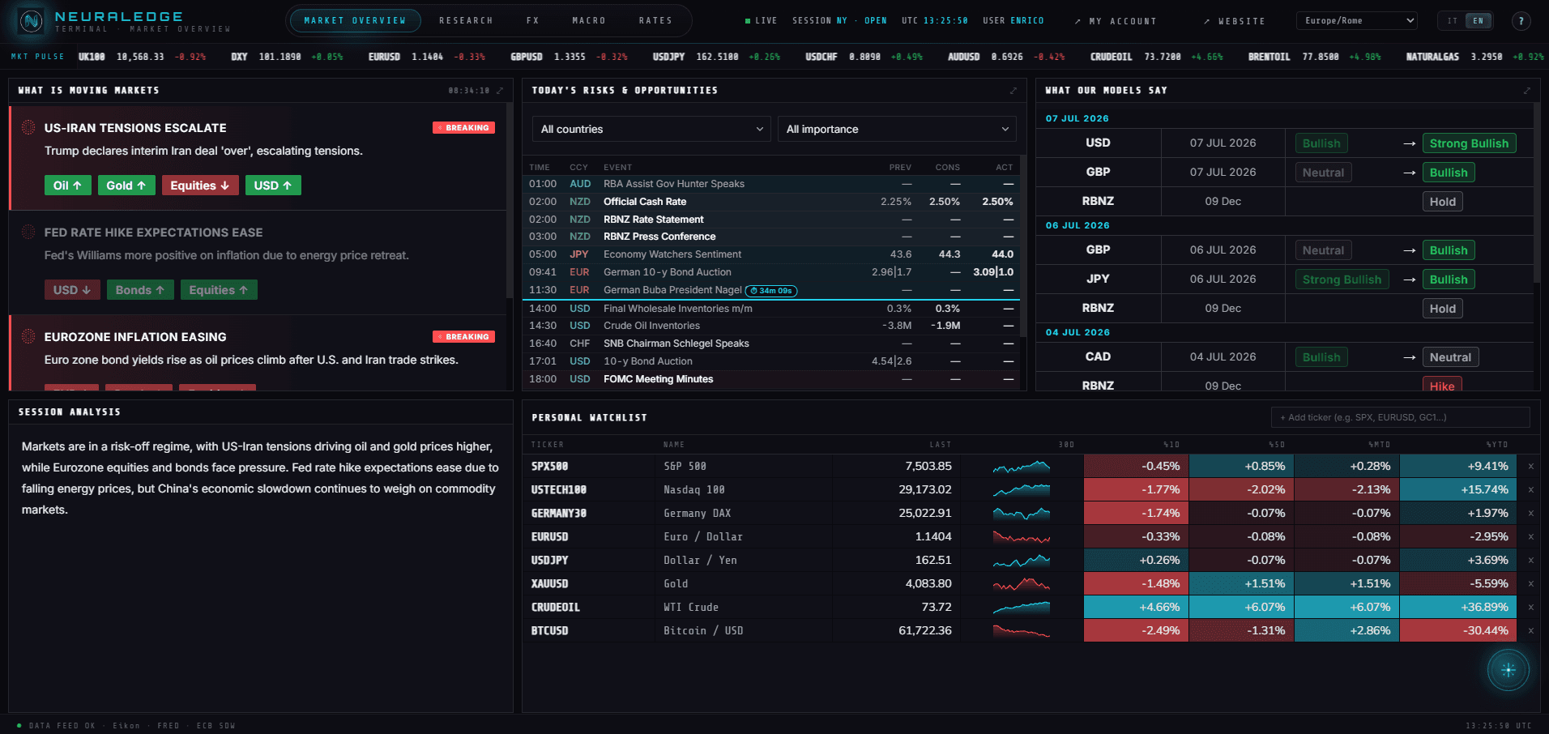Click the Eurozone Inflation story icon
Screen dimensions: 1549x734
pos(28,336)
